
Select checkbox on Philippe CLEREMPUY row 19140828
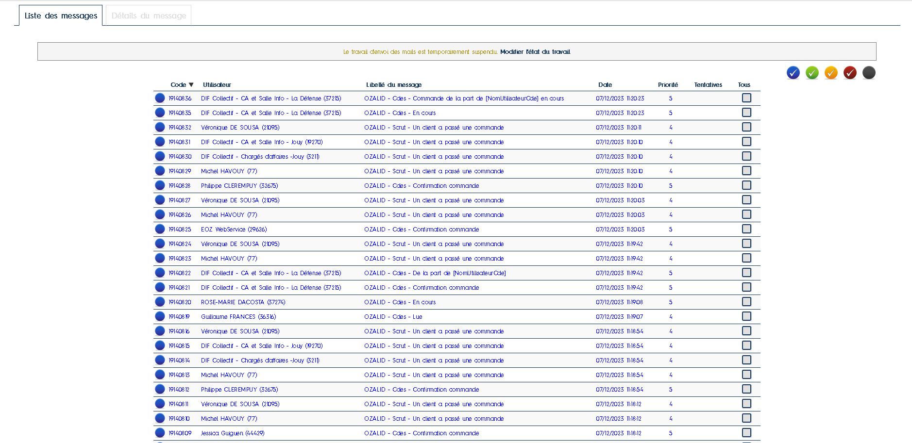(746, 185)
